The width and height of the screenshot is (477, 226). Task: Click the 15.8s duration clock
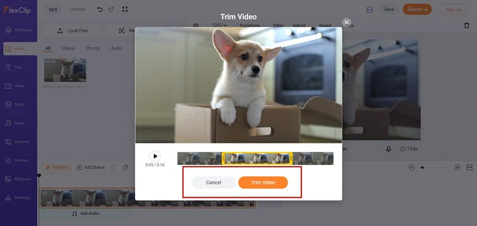point(409,149)
